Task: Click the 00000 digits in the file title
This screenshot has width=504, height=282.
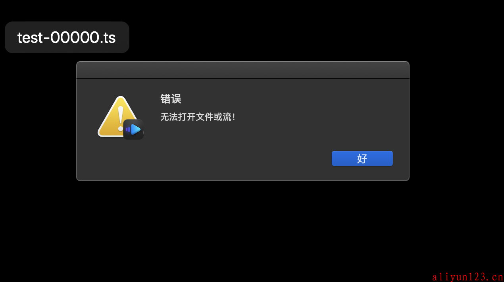Action: (75, 38)
